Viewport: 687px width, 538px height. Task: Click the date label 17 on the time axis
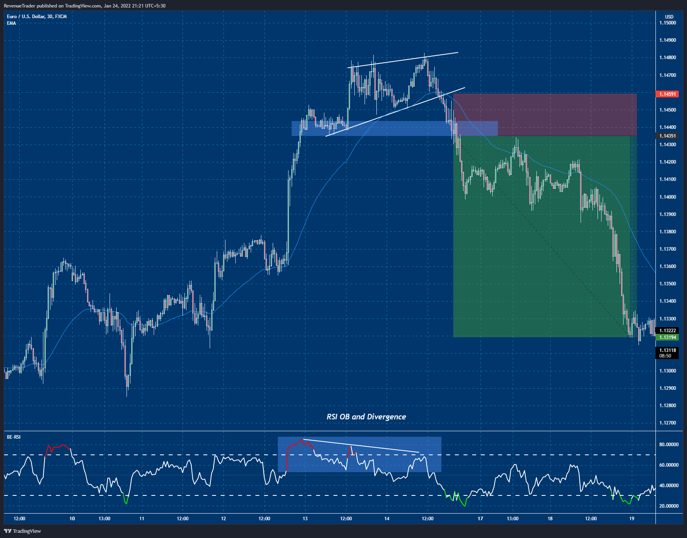[480, 519]
